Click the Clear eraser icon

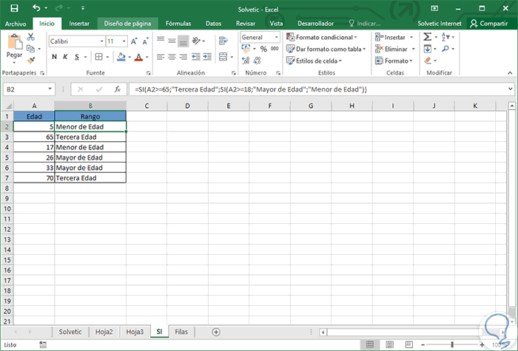coord(428,61)
